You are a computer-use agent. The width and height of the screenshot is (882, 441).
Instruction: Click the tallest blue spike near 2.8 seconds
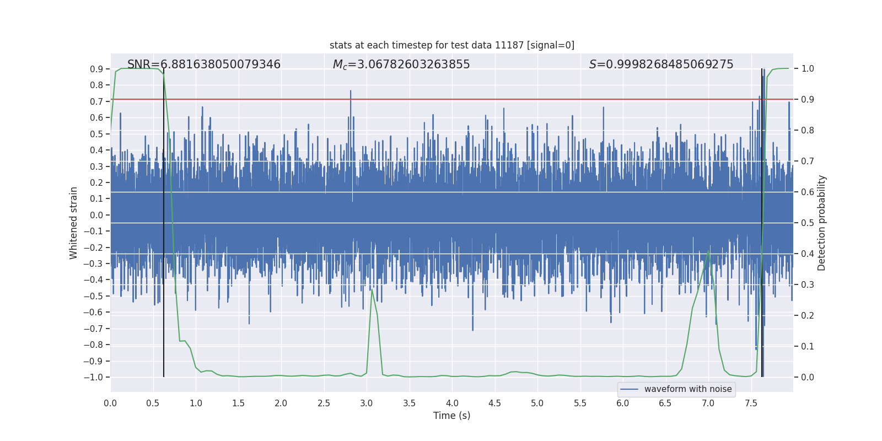click(351, 92)
